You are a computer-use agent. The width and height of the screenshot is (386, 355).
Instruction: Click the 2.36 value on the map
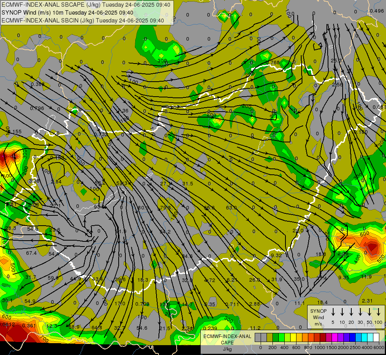point(343,254)
